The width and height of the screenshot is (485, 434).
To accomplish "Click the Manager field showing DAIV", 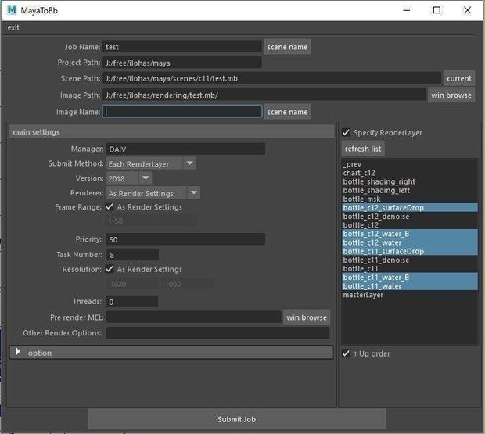I will click(x=185, y=149).
